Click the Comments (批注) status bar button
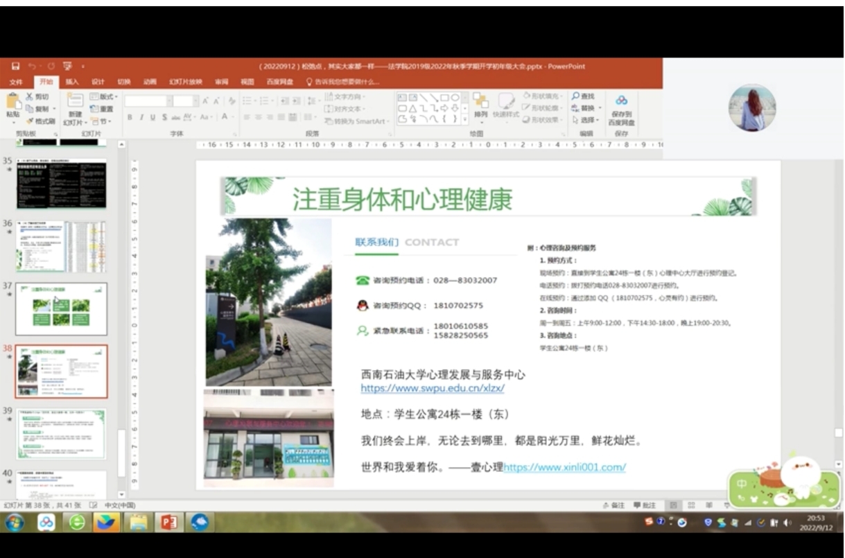 [644, 505]
